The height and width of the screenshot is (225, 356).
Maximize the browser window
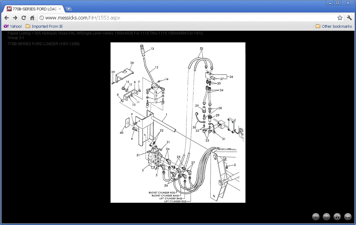click(x=338, y=3)
